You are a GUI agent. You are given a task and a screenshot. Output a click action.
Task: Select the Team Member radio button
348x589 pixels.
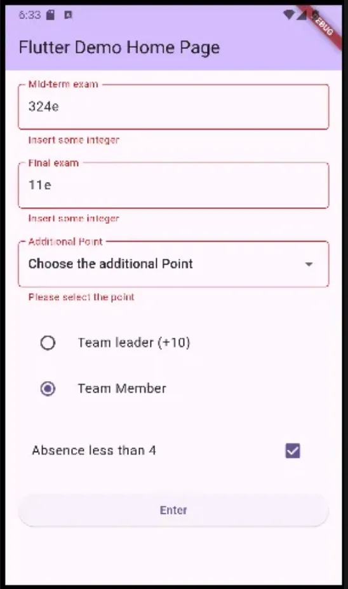pyautogui.click(x=48, y=389)
